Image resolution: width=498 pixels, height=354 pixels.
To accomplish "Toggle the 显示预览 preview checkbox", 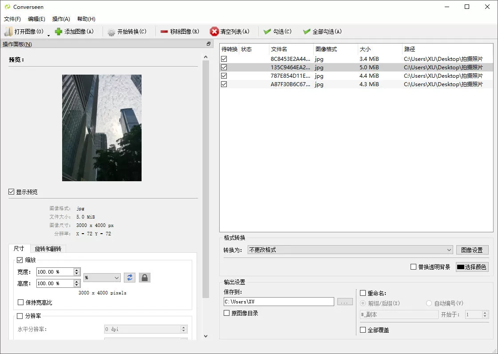I will tap(11, 192).
